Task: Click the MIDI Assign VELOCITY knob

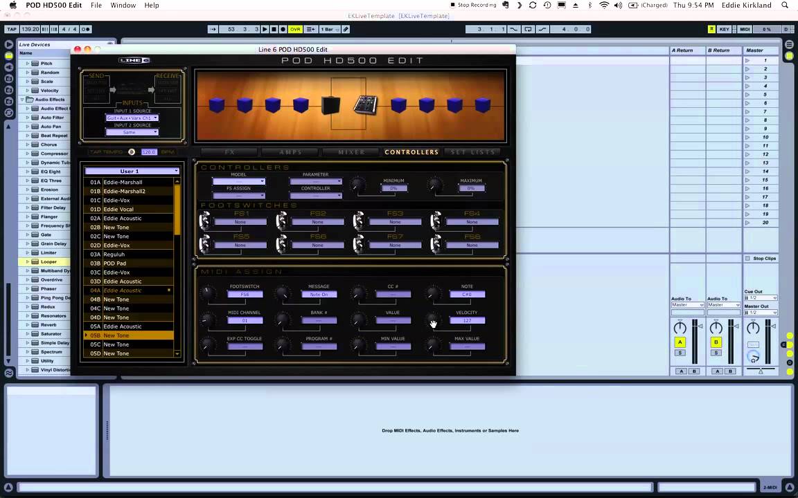Action: 432,320
